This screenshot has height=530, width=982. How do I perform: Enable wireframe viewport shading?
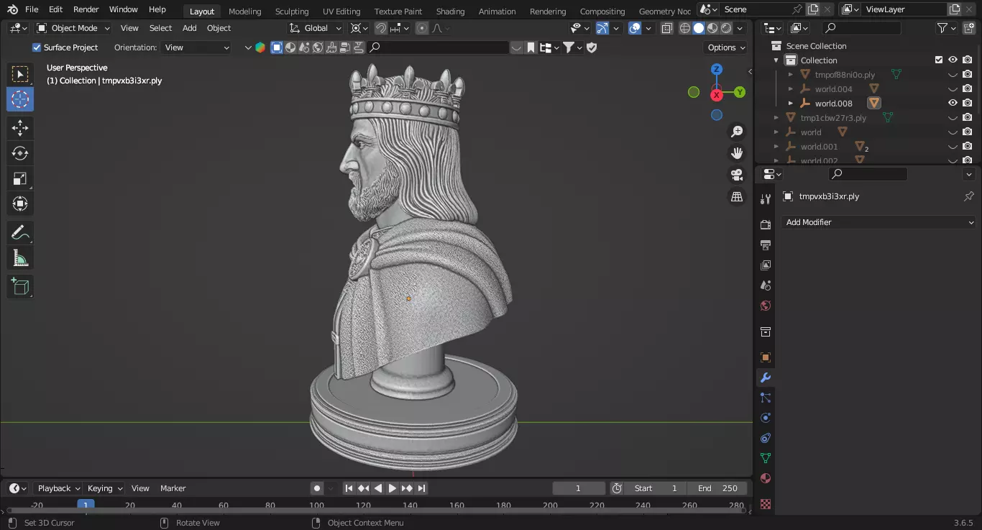coord(685,28)
